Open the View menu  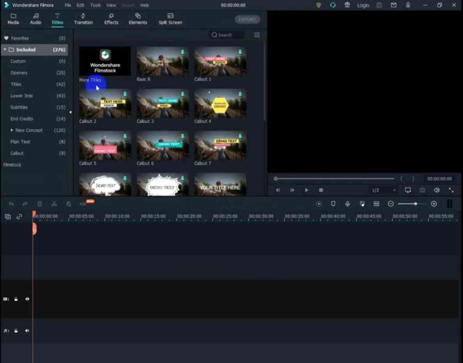tap(111, 5)
